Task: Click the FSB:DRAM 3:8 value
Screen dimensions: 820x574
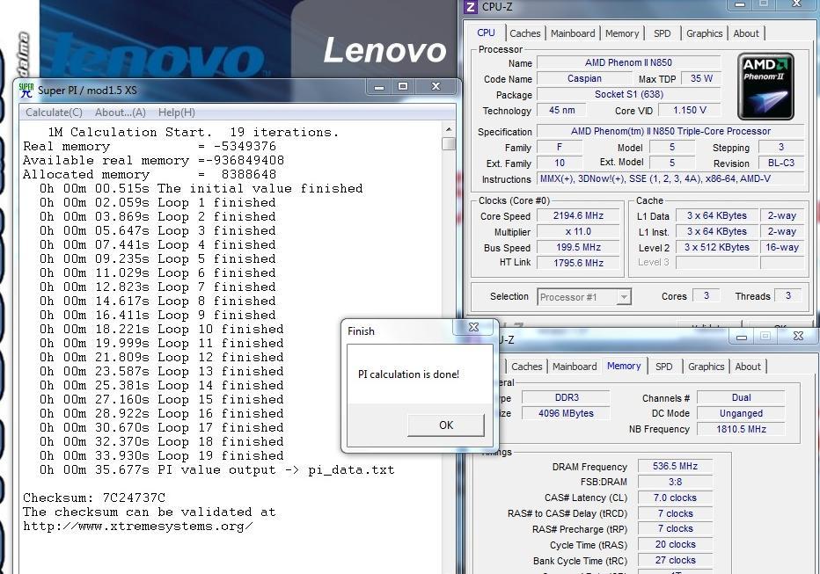Action: 675,482
